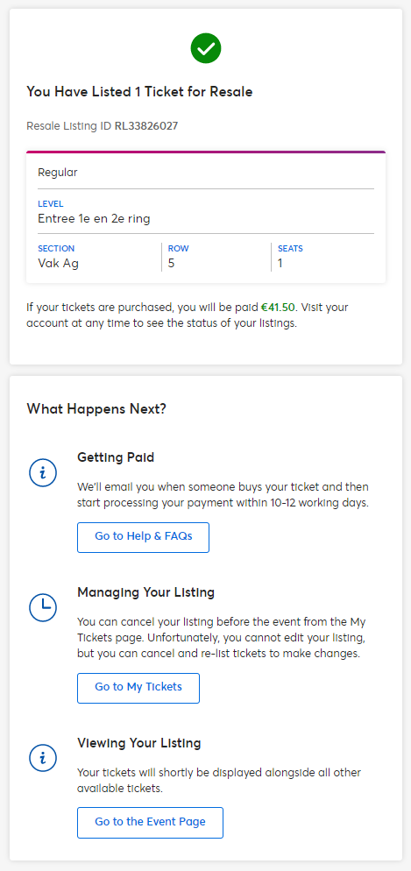Viewport: 411px width, 871px height.
Task: Open the Go to My Tickets button
Action: point(138,688)
